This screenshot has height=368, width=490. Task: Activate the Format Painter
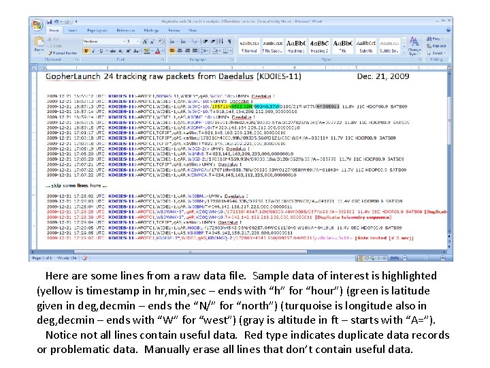[x=63, y=53]
